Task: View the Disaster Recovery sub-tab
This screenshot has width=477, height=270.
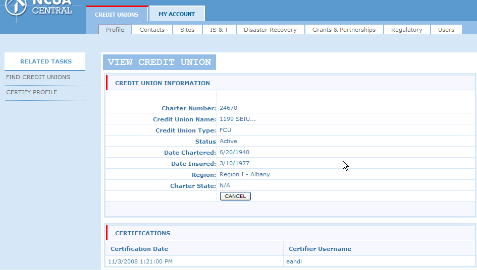Action: point(270,30)
